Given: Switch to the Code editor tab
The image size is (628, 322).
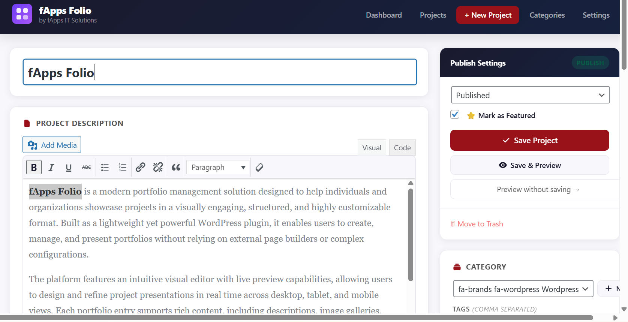Looking at the screenshot, I should pos(402,148).
